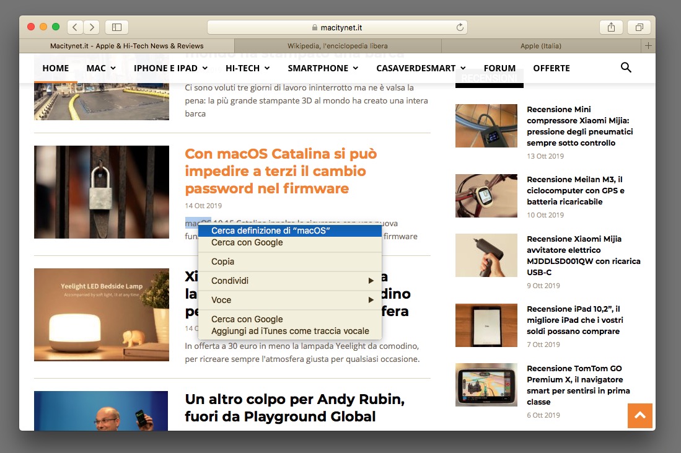Screen dimensions: 681x453
Task: Expand the MAC navigation dropdown
Action: (x=101, y=68)
